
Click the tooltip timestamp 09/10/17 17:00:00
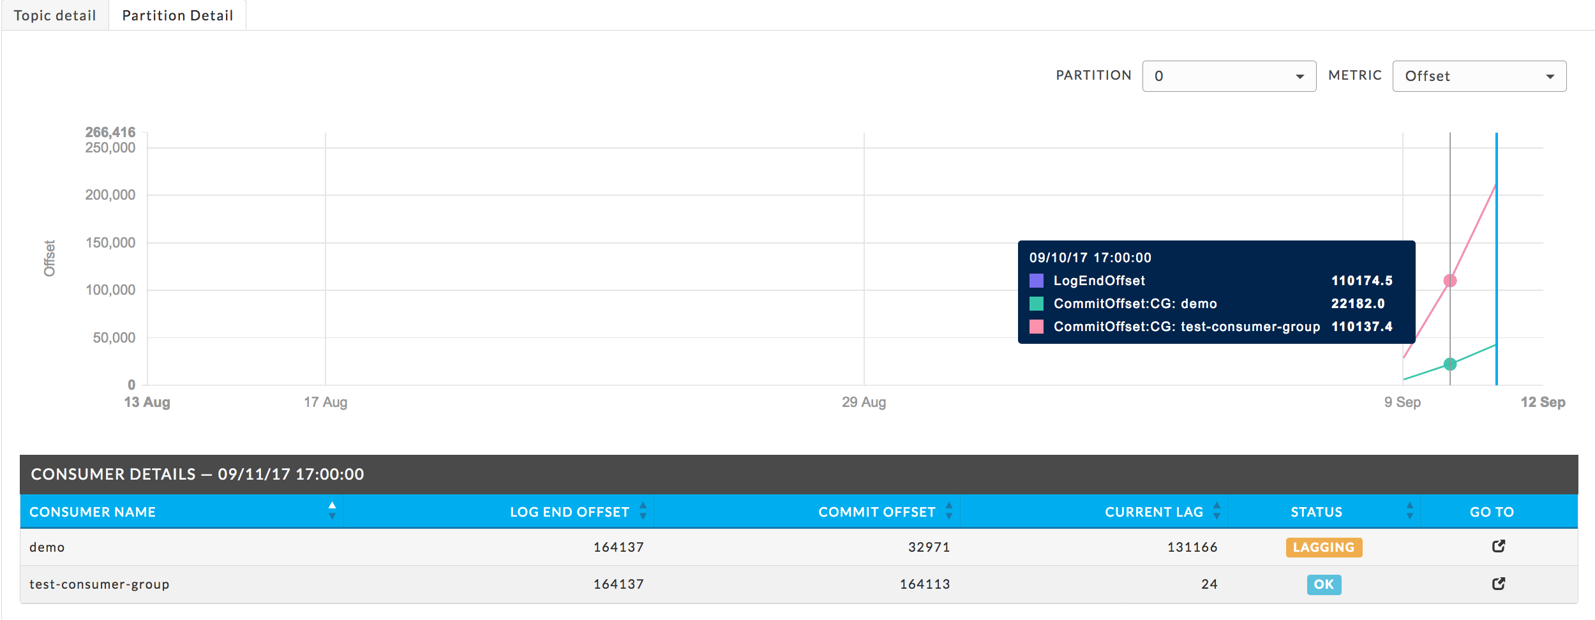point(1090,258)
